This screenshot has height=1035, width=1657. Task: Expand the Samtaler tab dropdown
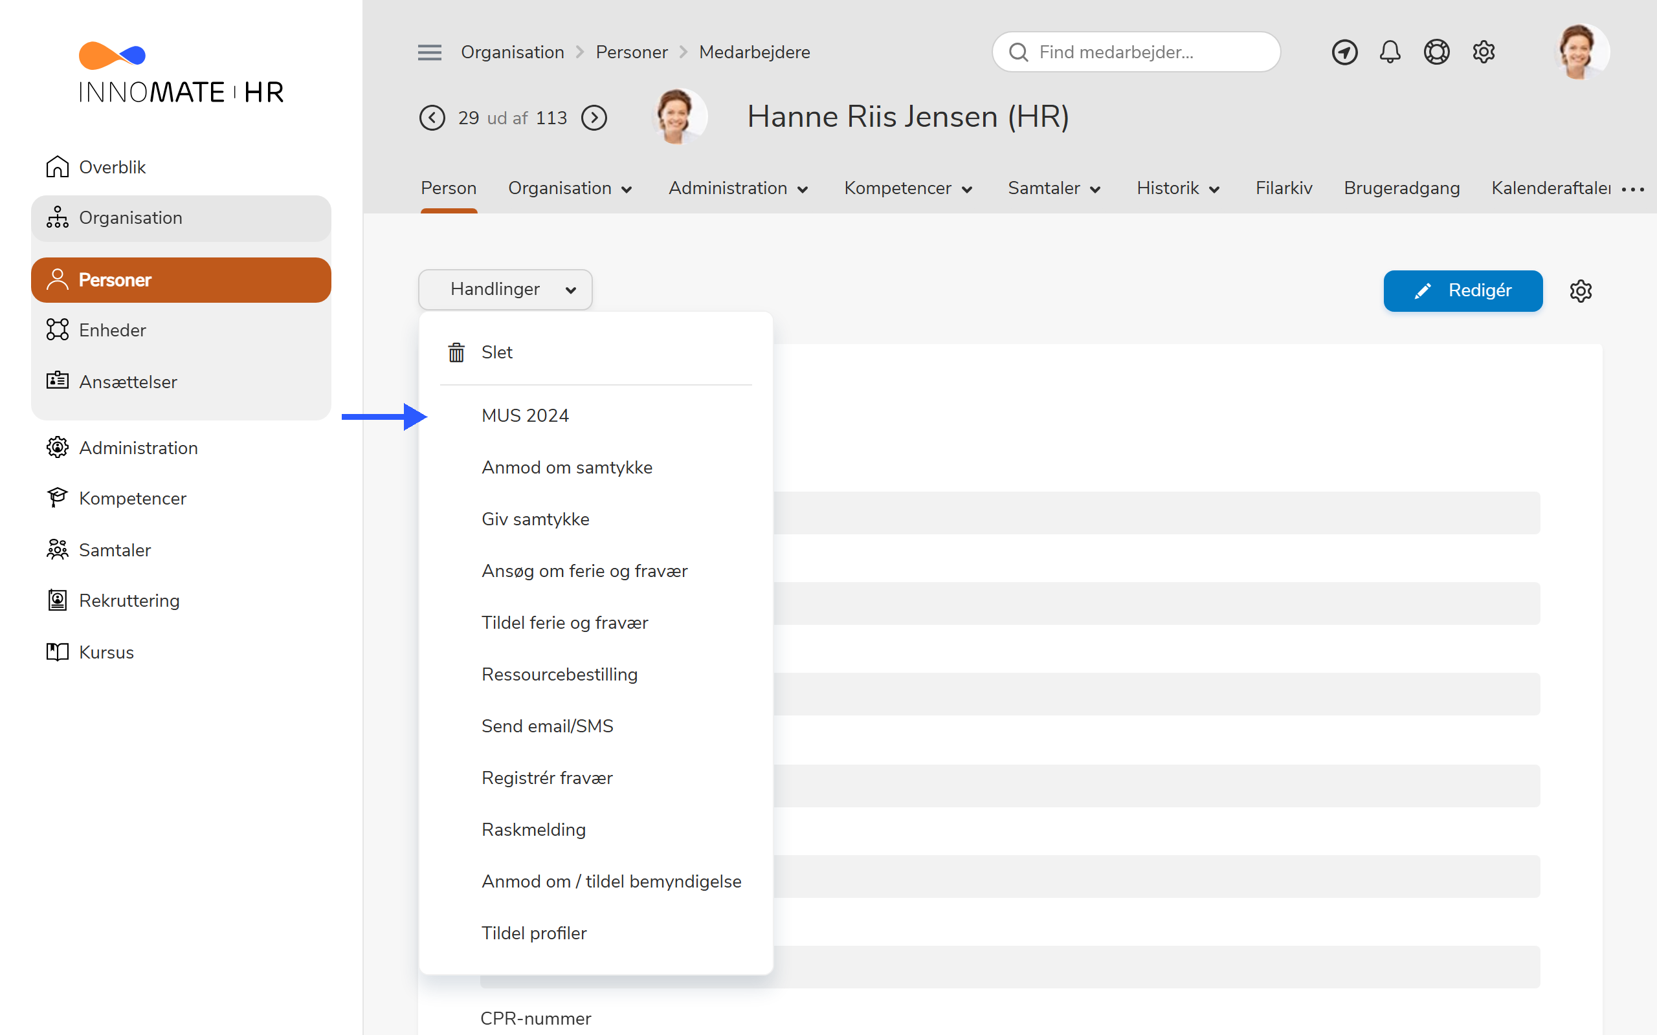1054,188
